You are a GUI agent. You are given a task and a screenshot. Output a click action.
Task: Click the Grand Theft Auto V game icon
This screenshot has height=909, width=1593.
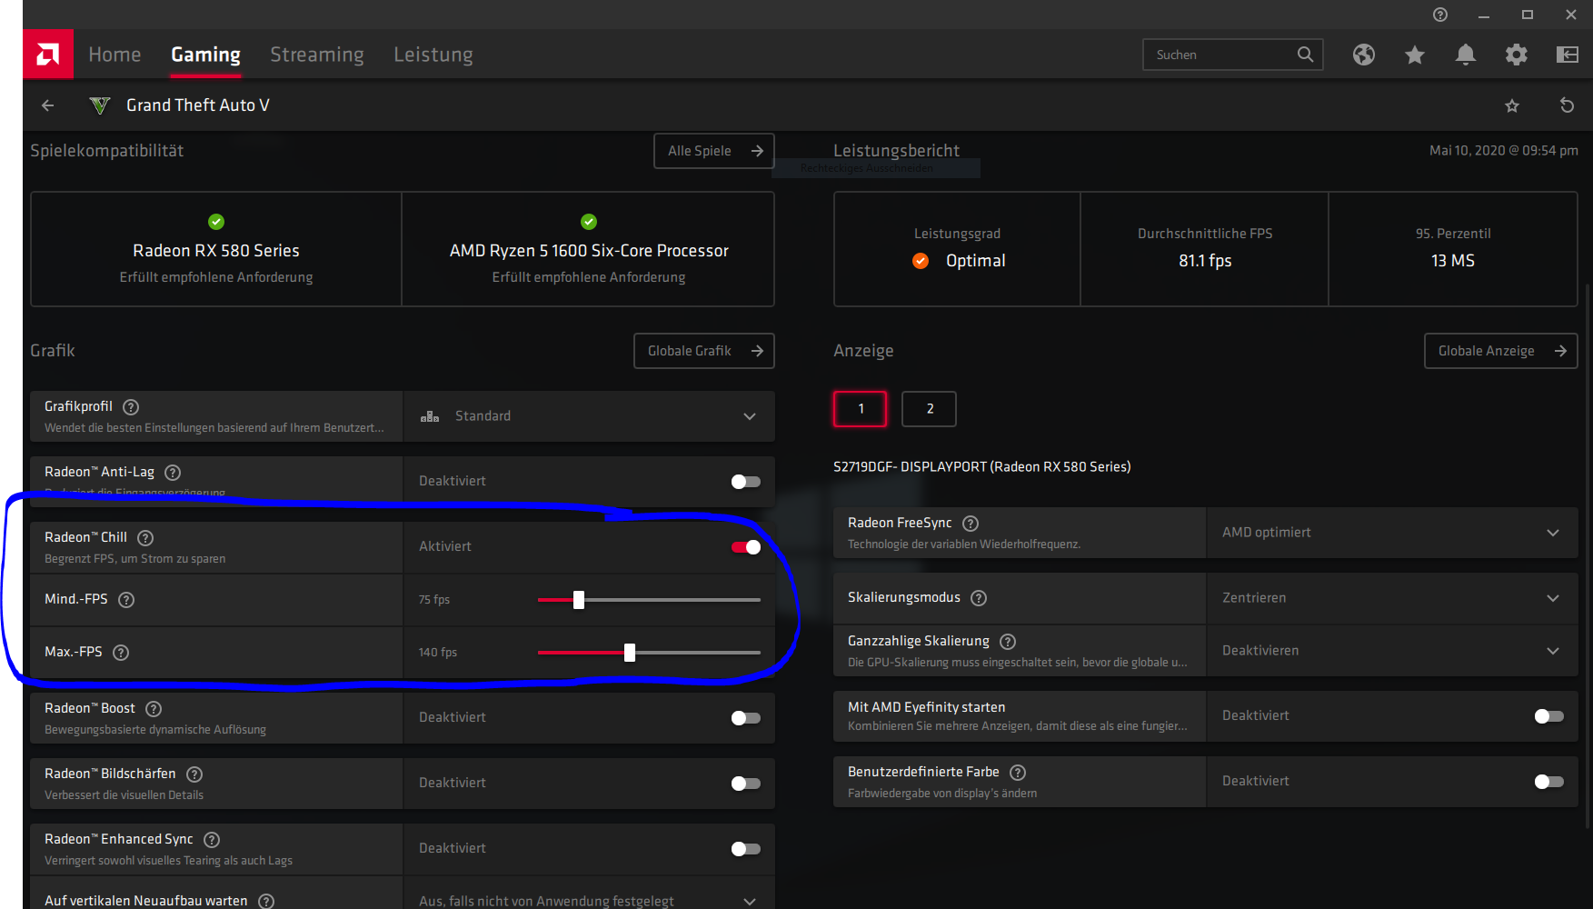coord(100,105)
